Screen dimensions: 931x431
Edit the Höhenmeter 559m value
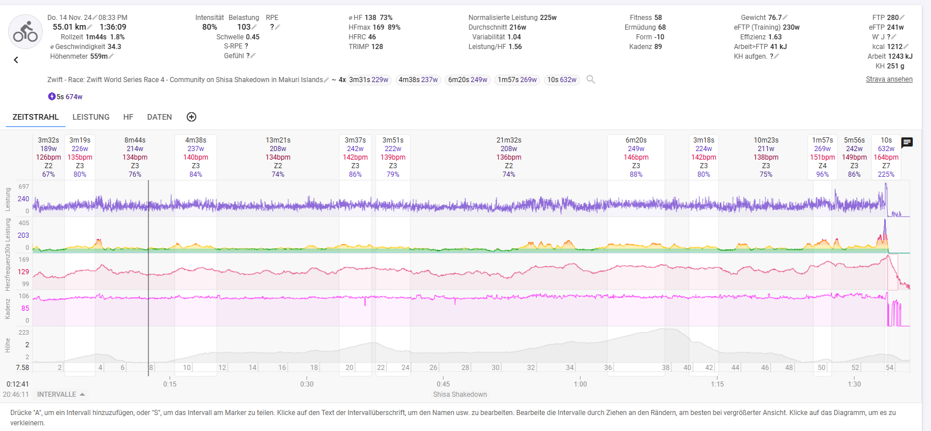[x=111, y=56]
